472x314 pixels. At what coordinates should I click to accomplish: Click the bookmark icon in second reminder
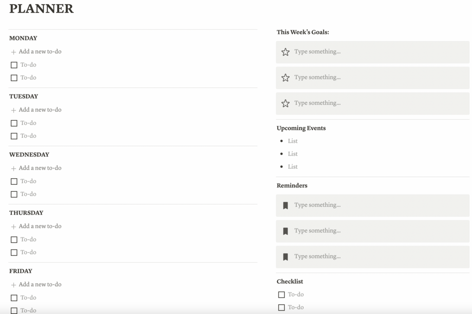(x=286, y=231)
